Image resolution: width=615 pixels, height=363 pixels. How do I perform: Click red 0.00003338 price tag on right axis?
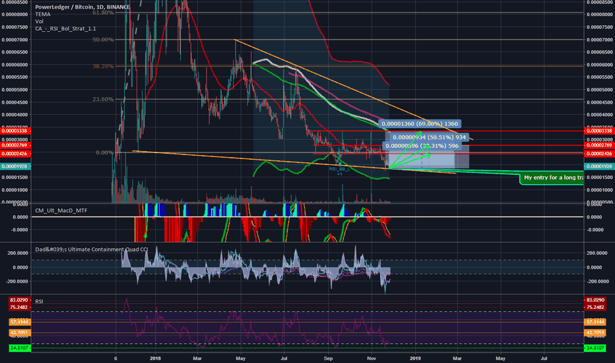(x=599, y=131)
